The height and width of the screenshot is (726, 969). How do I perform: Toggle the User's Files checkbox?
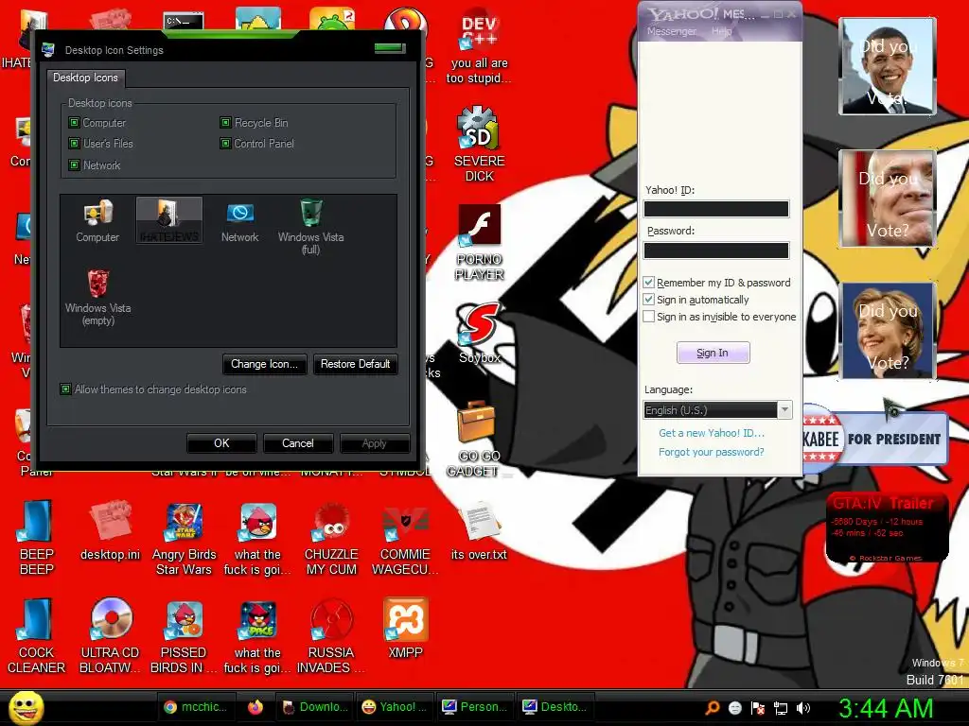click(x=74, y=144)
